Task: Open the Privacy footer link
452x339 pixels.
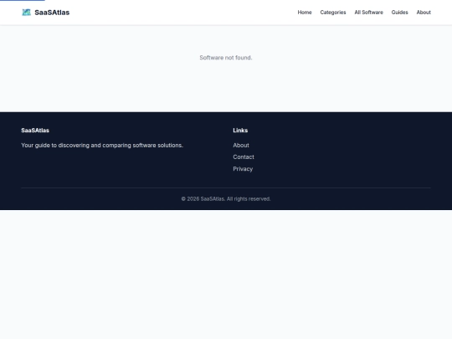Action: [243, 169]
